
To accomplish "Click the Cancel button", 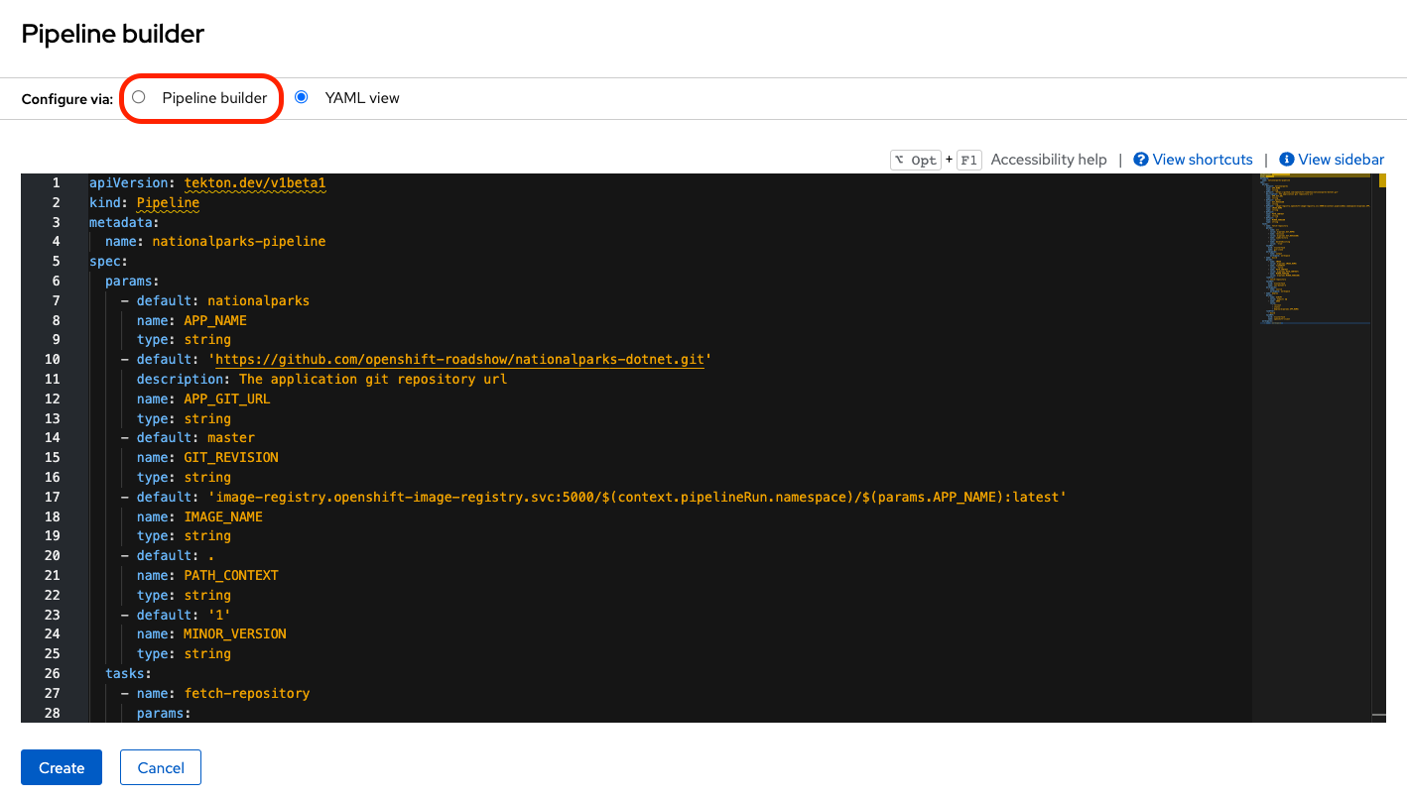I will (161, 767).
